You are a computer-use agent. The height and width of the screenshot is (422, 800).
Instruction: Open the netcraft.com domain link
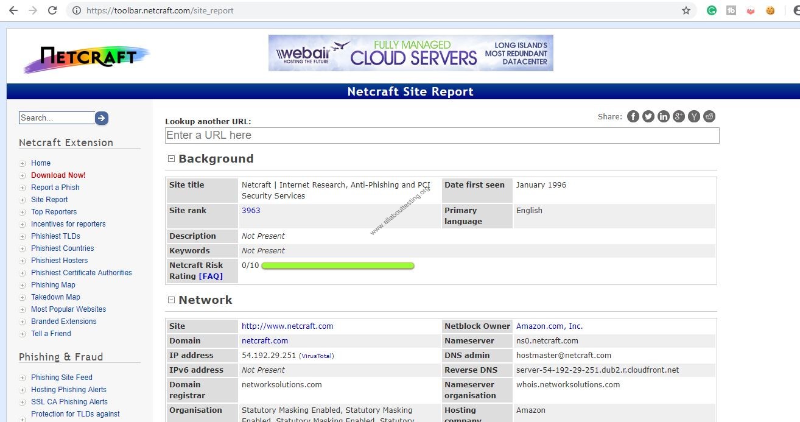pyautogui.click(x=265, y=341)
